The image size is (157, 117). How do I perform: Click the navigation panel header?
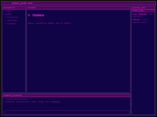14,8
